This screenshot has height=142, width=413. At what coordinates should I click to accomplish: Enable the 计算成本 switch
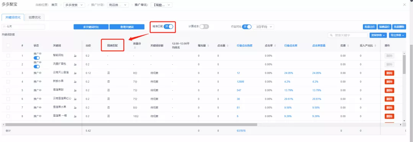click(x=204, y=26)
